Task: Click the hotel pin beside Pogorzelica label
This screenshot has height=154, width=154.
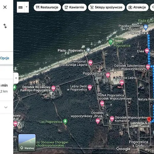Action: pyautogui.click(x=108, y=75)
